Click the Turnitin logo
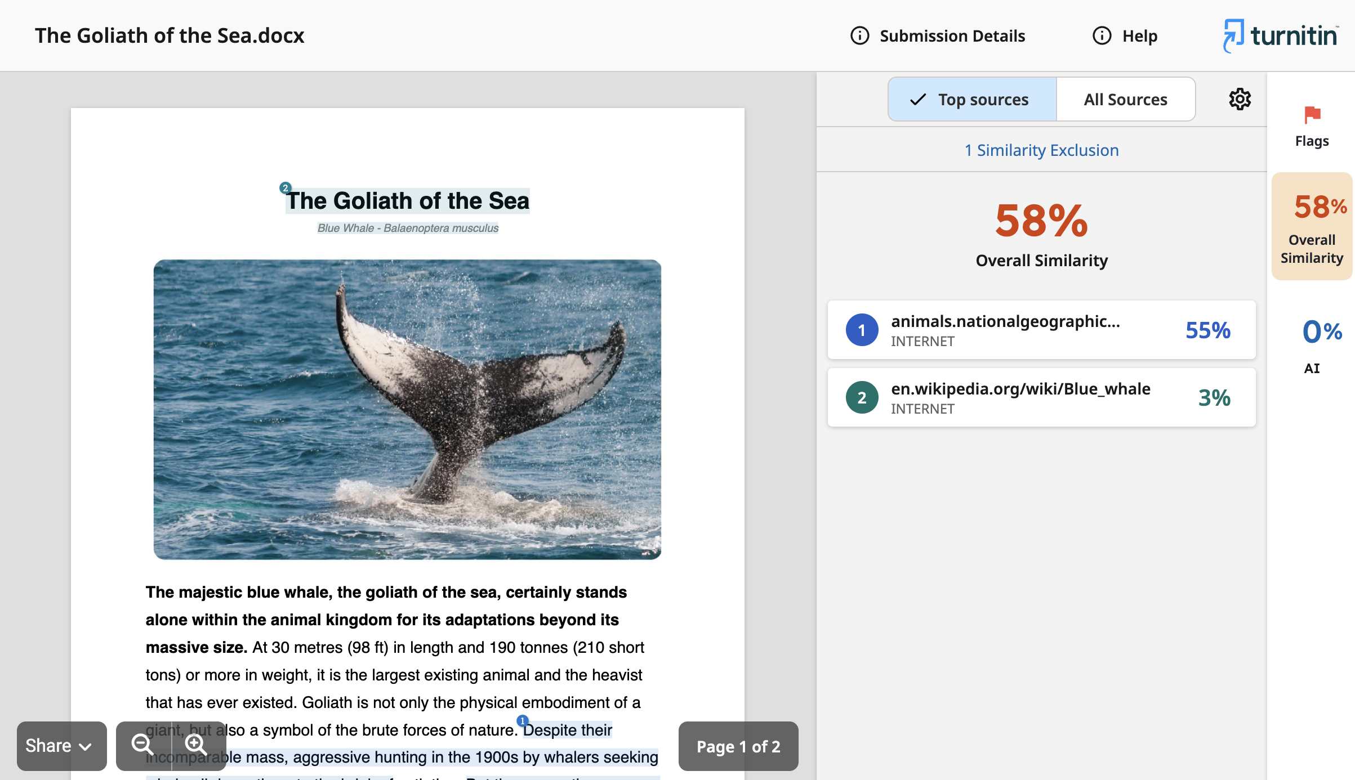Viewport: 1355px width, 780px height. (1280, 35)
